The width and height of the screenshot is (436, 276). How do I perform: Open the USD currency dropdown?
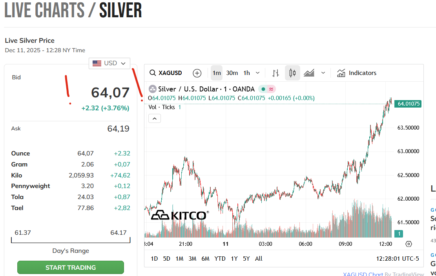click(109, 63)
